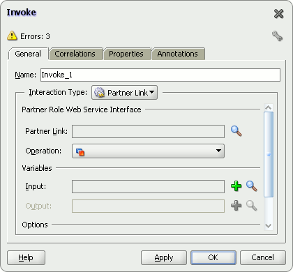Click the Apply button
This screenshot has height=272, width=293.
tap(164, 257)
